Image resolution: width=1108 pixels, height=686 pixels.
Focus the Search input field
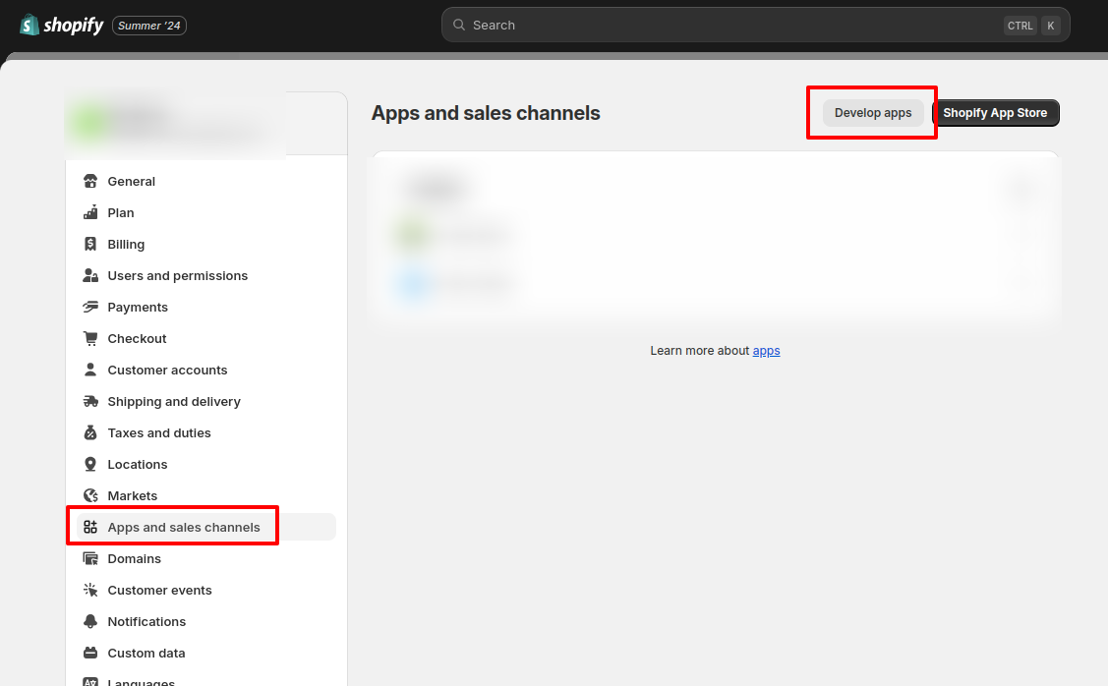755,25
